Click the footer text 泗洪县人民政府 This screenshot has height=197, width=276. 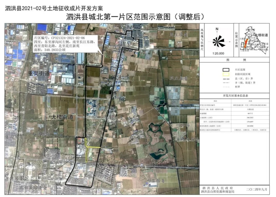tap(217, 188)
